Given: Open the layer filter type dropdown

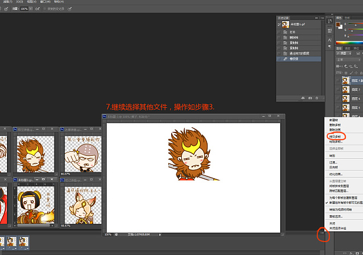Looking at the screenshot, I should click(x=344, y=53).
